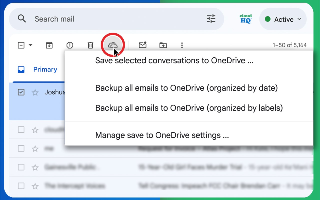Click the Delete trash icon
The height and width of the screenshot is (200, 320).
(x=90, y=45)
